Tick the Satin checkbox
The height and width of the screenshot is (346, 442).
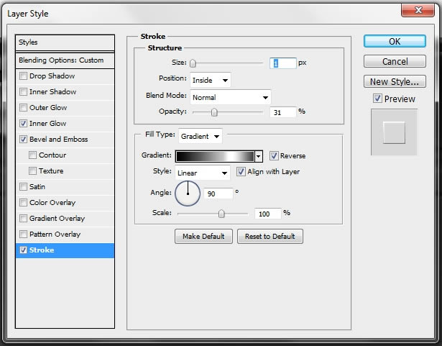coord(23,186)
